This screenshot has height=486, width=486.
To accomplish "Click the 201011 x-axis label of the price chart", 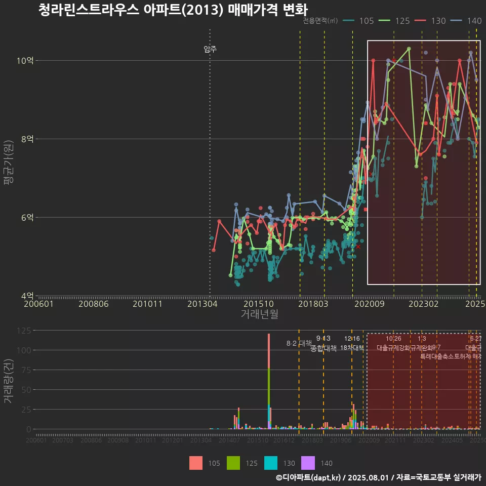I will pos(147,304).
